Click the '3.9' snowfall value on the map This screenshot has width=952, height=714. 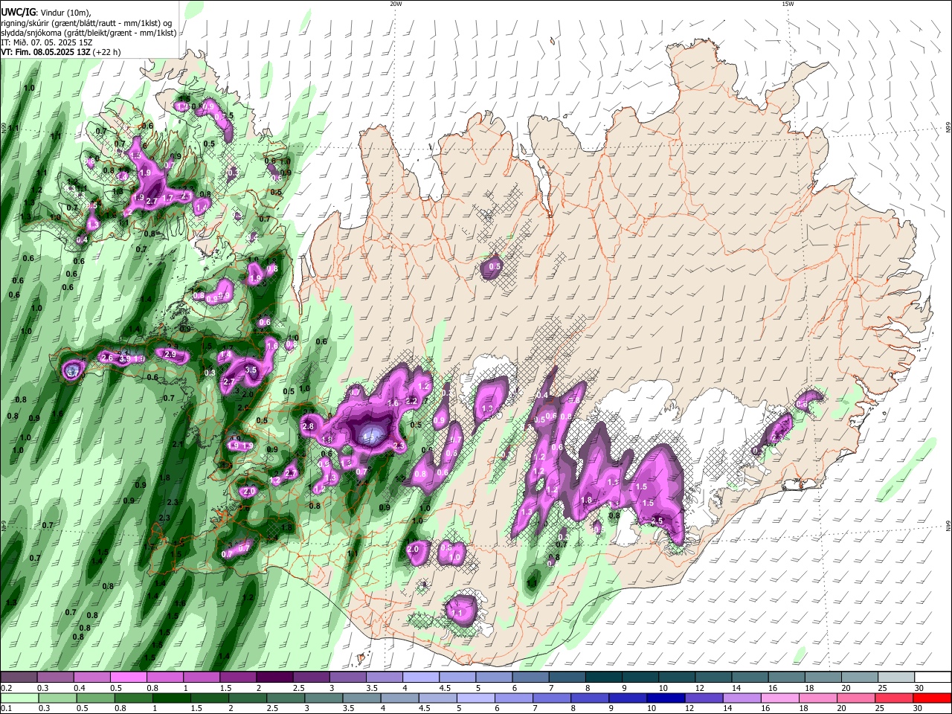(x=125, y=359)
